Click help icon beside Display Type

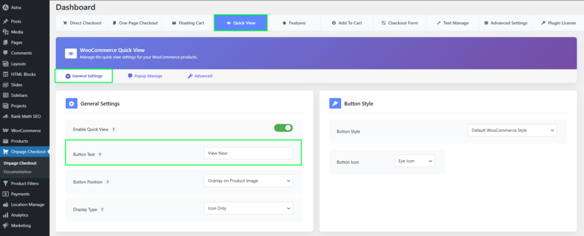(x=103, y=209)
